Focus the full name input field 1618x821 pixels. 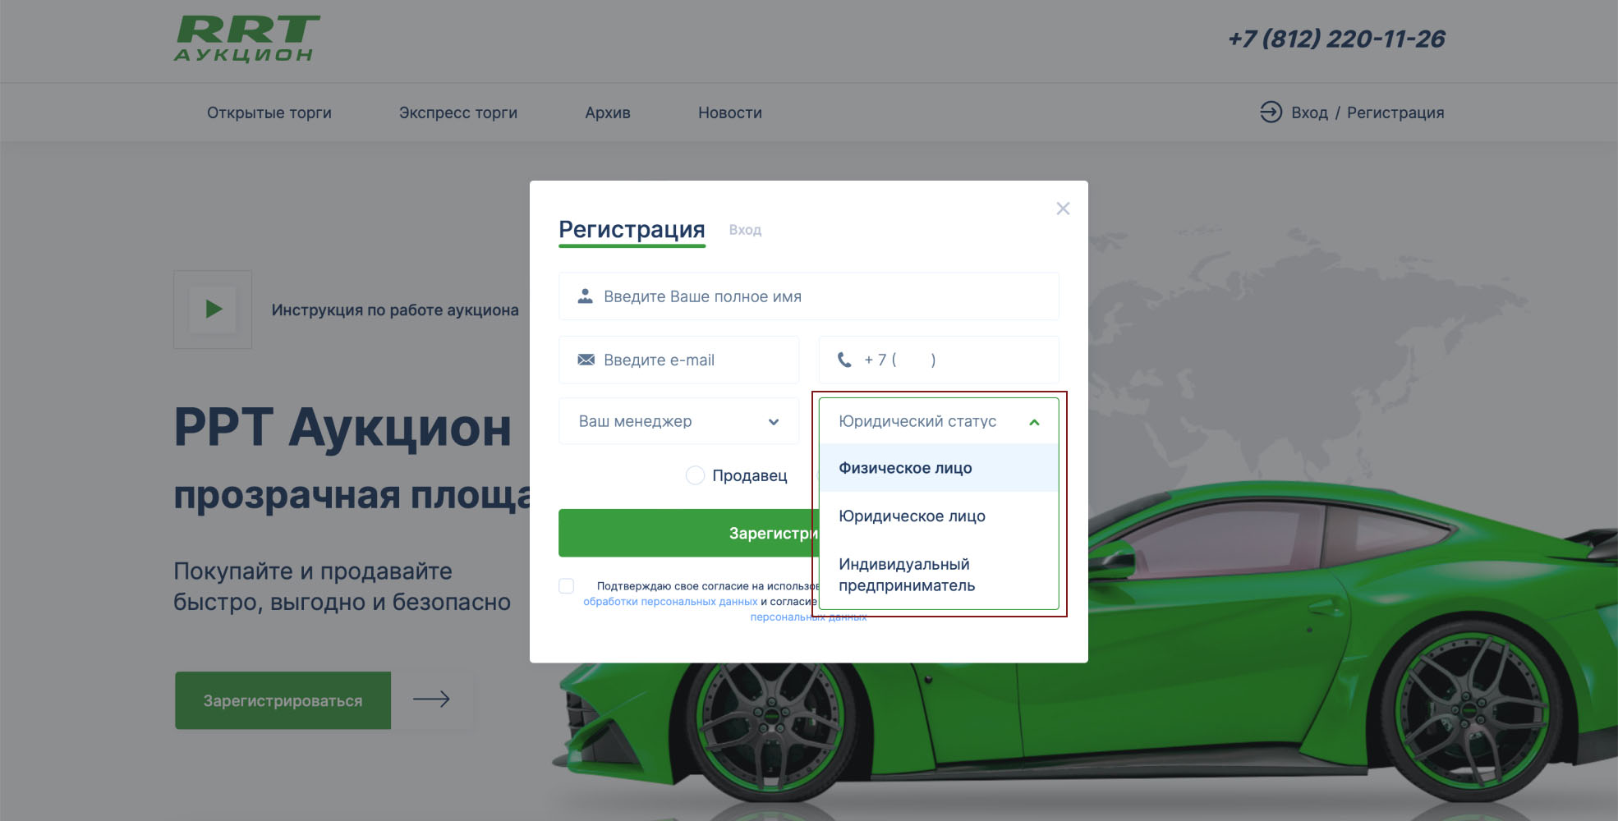tap(808, 296)
